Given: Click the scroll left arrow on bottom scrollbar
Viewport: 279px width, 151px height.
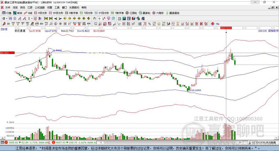Looking at the screenshot, I should [101, 143].
